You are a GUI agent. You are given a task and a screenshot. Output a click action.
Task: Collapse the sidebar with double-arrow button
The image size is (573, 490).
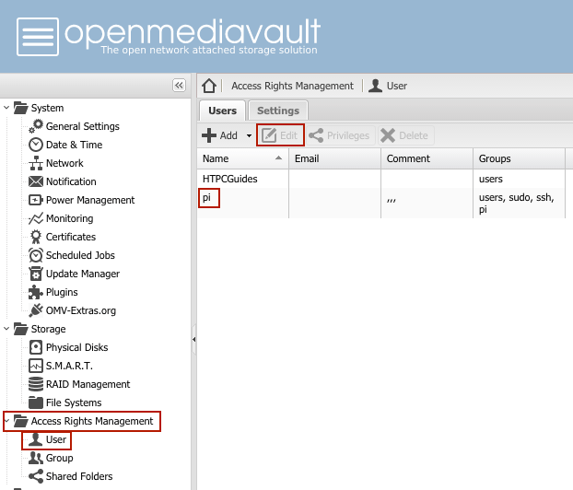[x=180, y=85]
